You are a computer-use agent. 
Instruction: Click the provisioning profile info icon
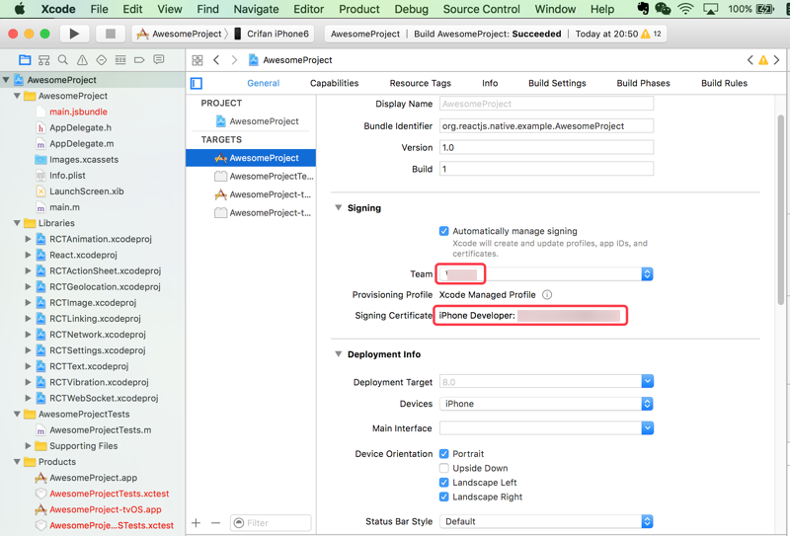click(547, 295)
